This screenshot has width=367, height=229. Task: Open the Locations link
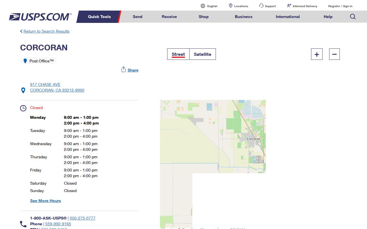241,6
